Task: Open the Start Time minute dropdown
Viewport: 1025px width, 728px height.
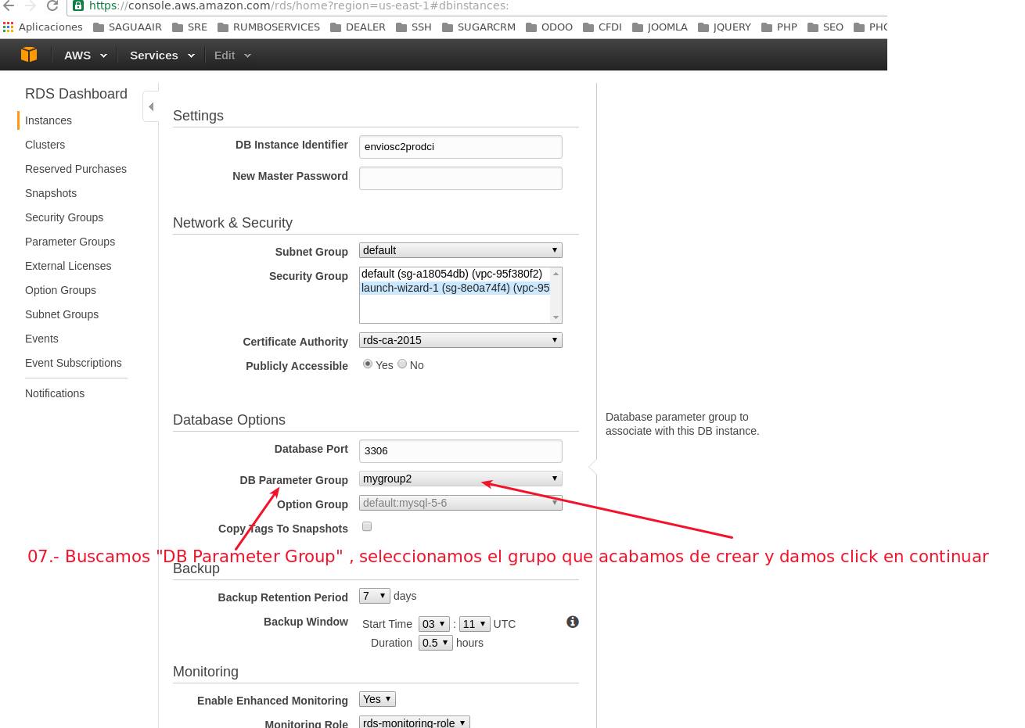Action: [x=475, y=624]
